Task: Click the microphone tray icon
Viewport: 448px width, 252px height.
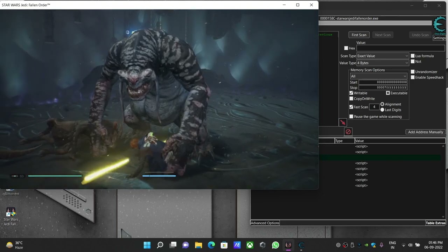Action: coord(381,245)
